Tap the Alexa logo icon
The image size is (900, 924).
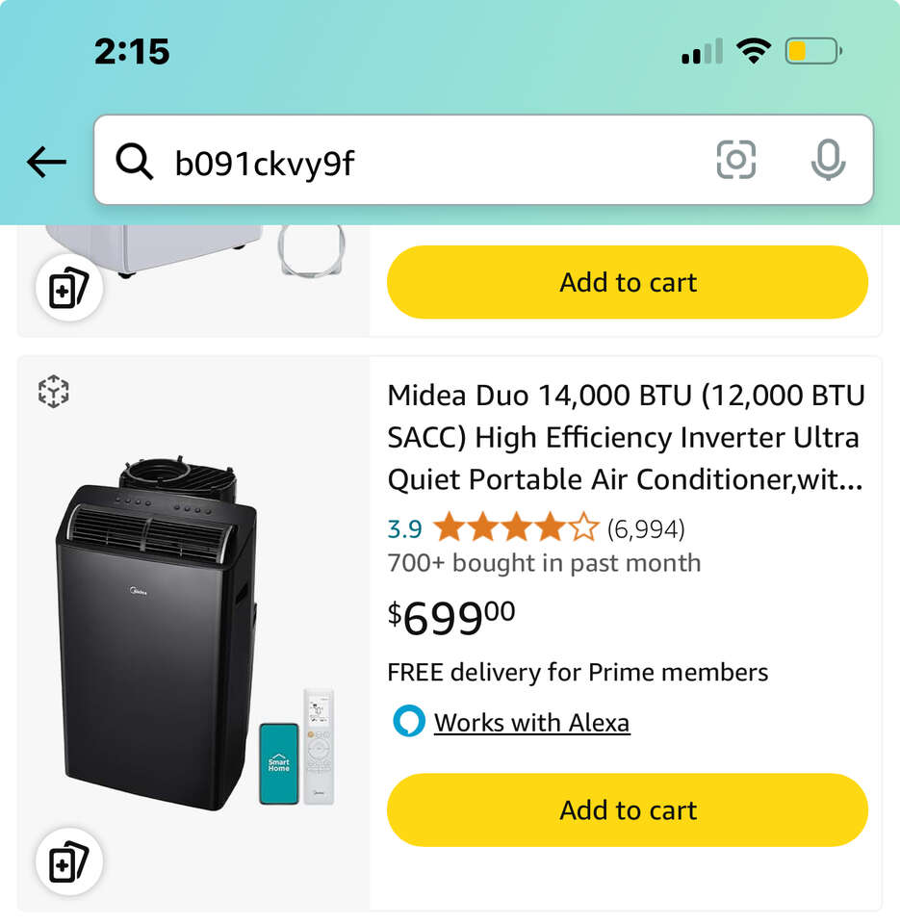409,721
